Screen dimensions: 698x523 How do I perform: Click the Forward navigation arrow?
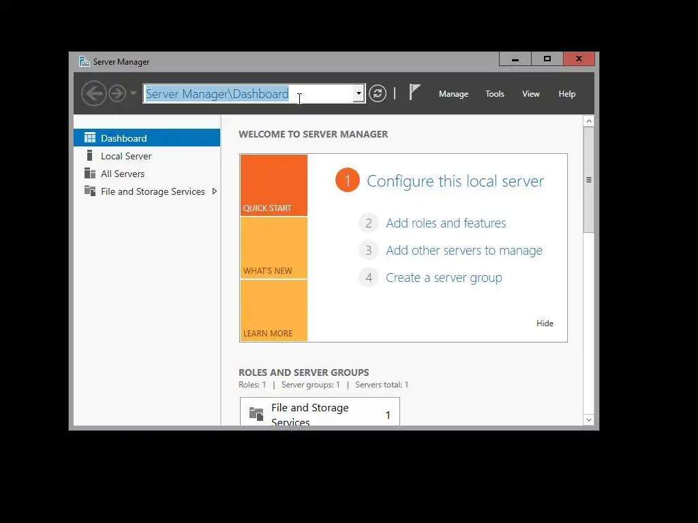point(117,93)
